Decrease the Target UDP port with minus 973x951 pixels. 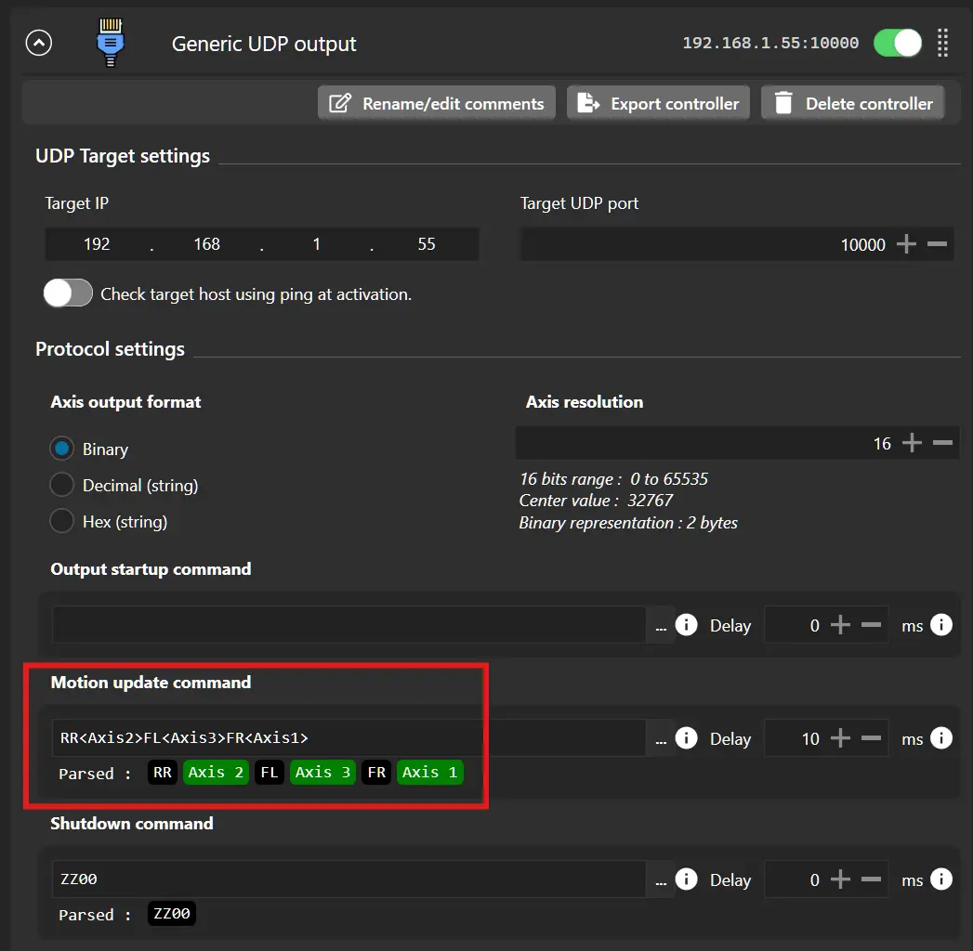pyautogui.click(x=937, y=244)
